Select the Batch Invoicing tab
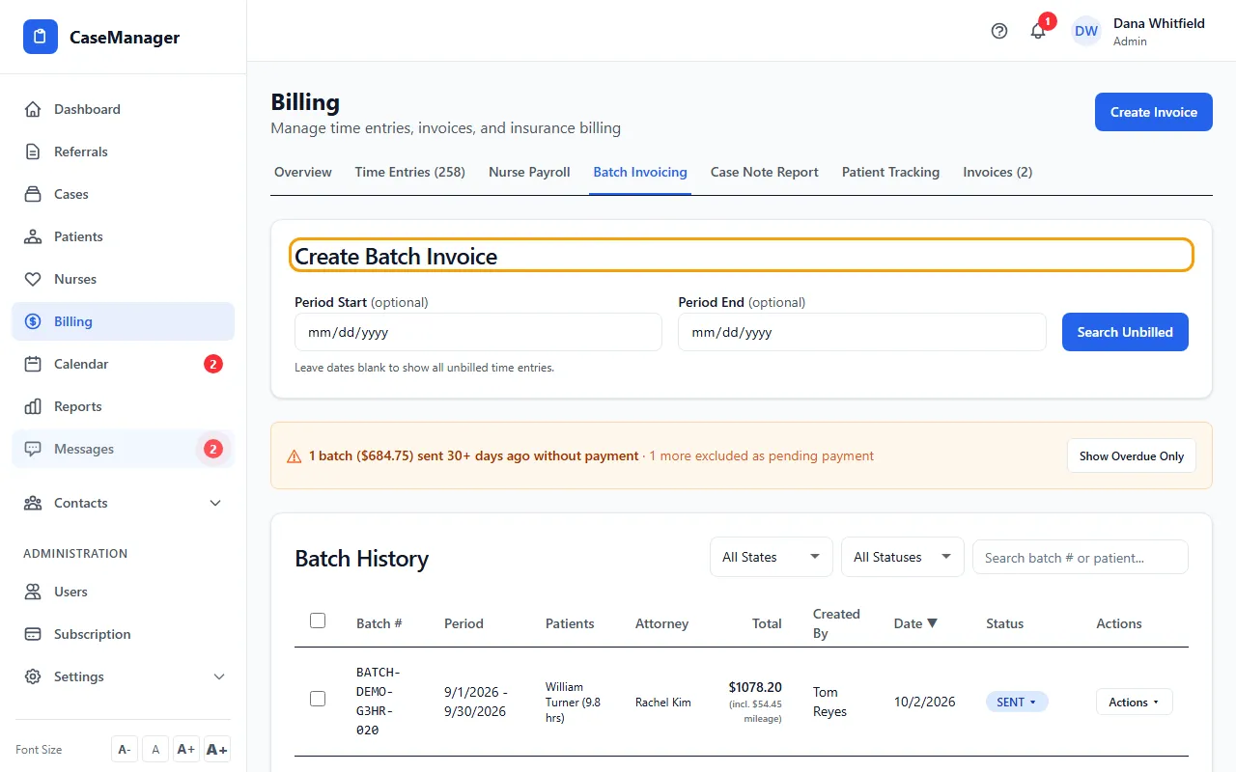Screen dimensions: 1236x772 click(x=640, y=172)
